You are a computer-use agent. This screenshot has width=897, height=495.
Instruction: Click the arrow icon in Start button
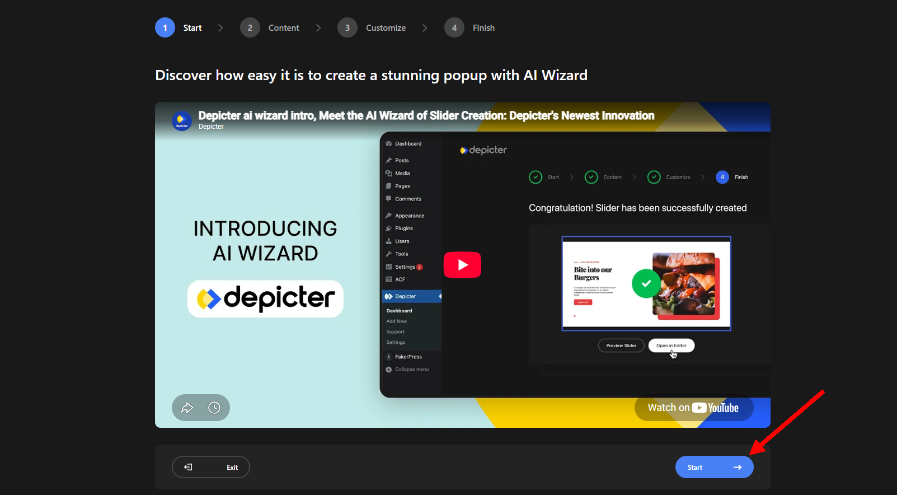pyautogui.click(x=738, y=467)
